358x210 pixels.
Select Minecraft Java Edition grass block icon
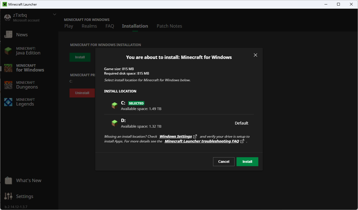coord(8,51)
